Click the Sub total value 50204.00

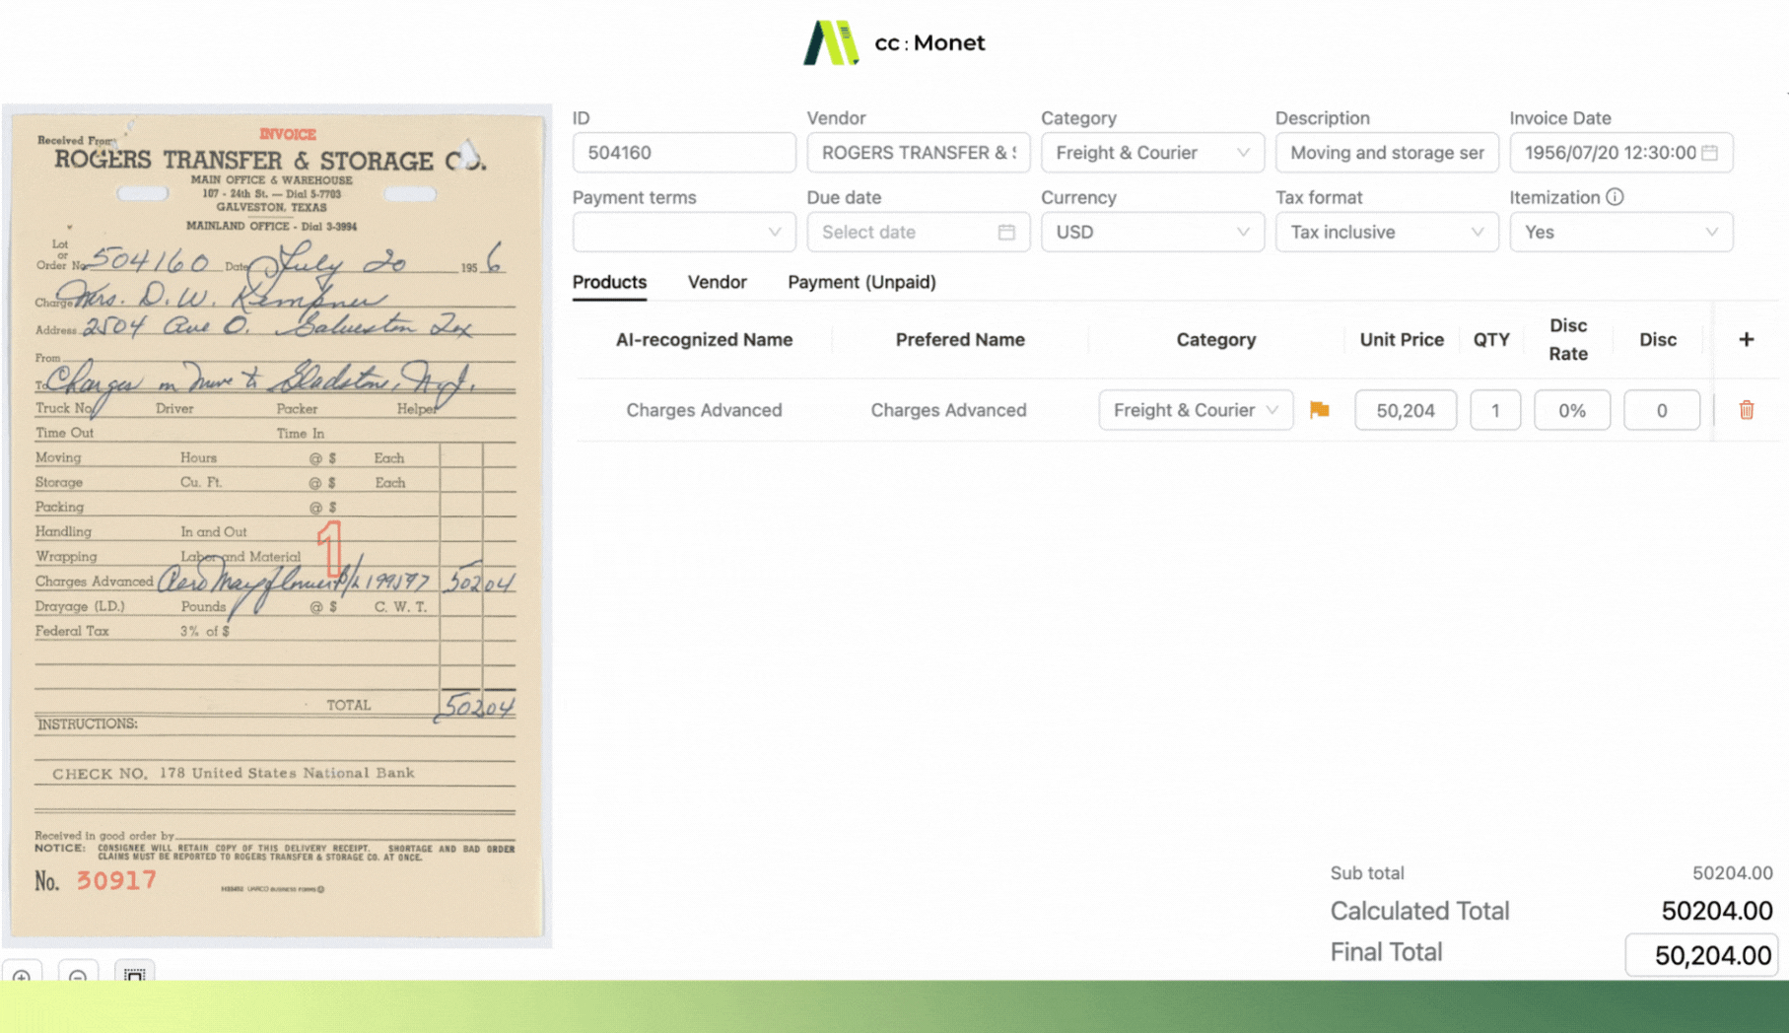[1732, 873]
